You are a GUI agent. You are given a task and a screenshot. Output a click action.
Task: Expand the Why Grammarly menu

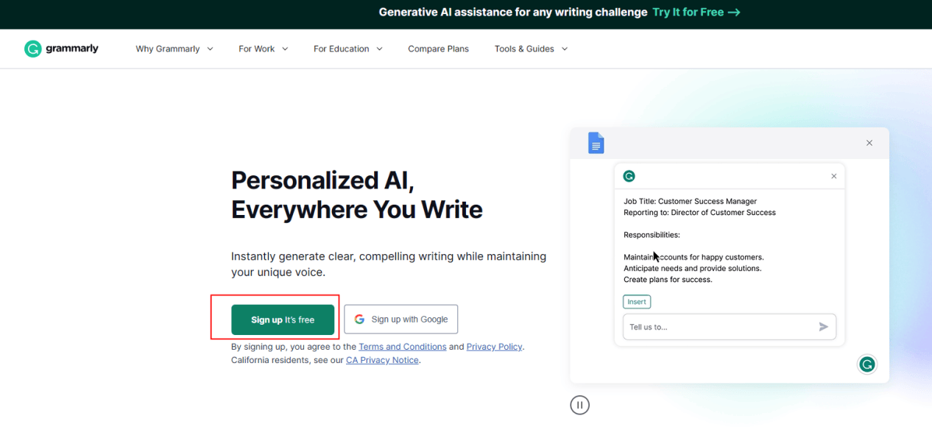174,49
